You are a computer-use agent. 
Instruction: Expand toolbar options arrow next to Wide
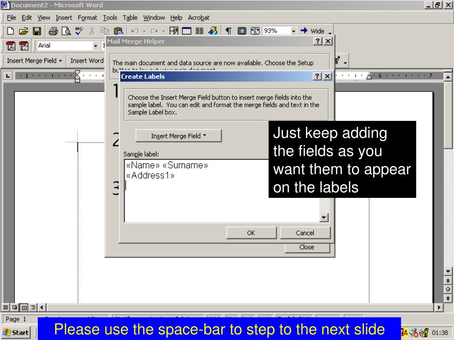click(x=330, y=32)
